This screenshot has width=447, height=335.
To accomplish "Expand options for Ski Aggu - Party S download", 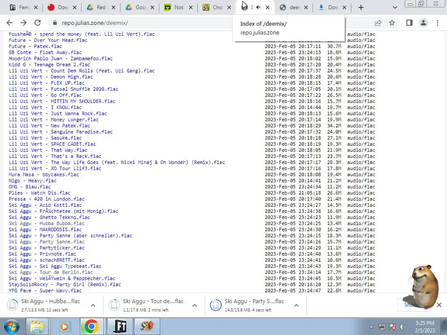I will [296, 305].
